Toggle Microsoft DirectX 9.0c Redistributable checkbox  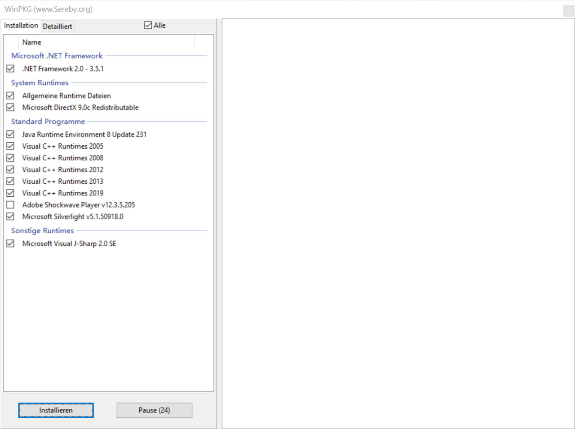pyautogui.click(x=10, y=107)
